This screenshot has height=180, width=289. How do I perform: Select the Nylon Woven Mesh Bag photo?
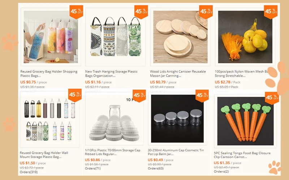(245, 37)
